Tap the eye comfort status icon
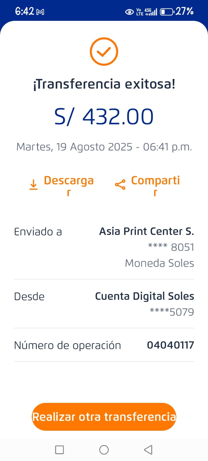Screen dimensions: 208x461 [x=129, y=12]
